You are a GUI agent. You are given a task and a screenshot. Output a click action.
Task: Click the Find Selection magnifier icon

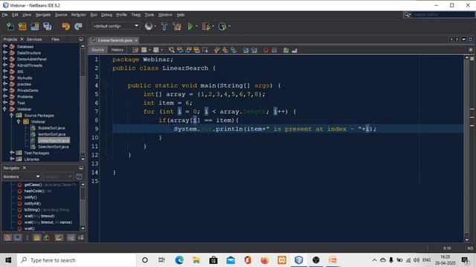pyautogui.click(x=172, y=50)
